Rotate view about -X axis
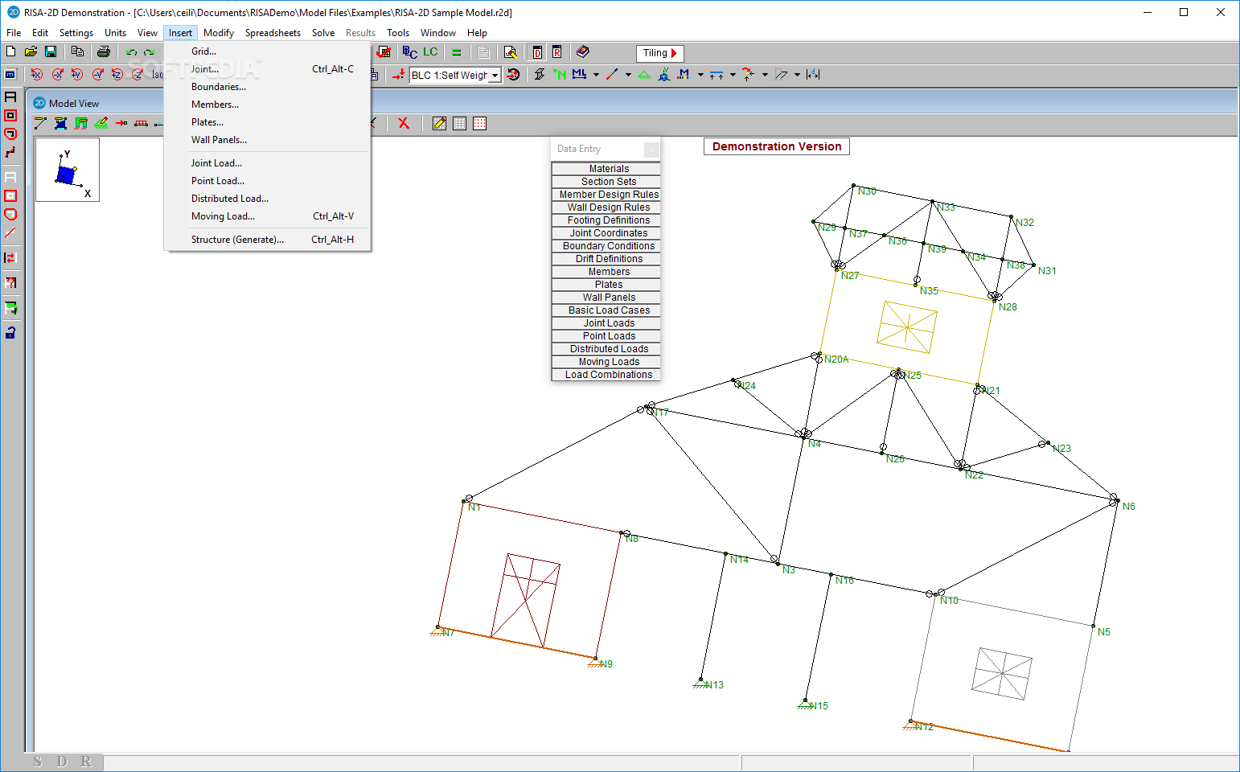The image size is (1240, 772). pos(57,74)
